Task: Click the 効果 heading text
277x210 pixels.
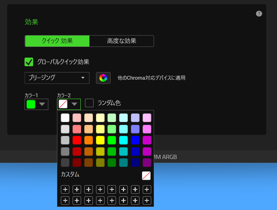Action: [x=31, y=22]
